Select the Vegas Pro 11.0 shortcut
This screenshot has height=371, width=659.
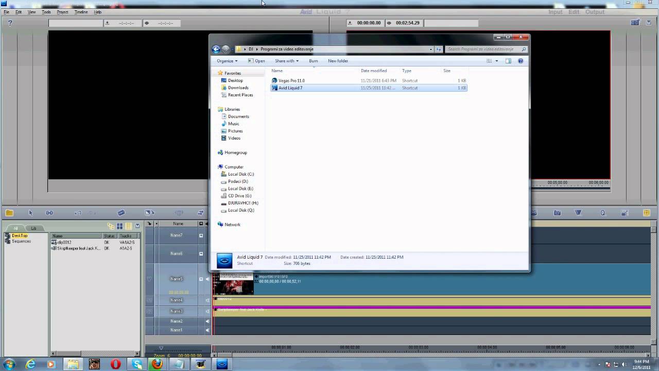tap(291, 81)
